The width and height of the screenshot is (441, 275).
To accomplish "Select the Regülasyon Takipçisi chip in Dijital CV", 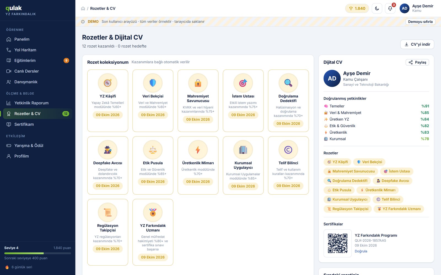I will (348, 209).
